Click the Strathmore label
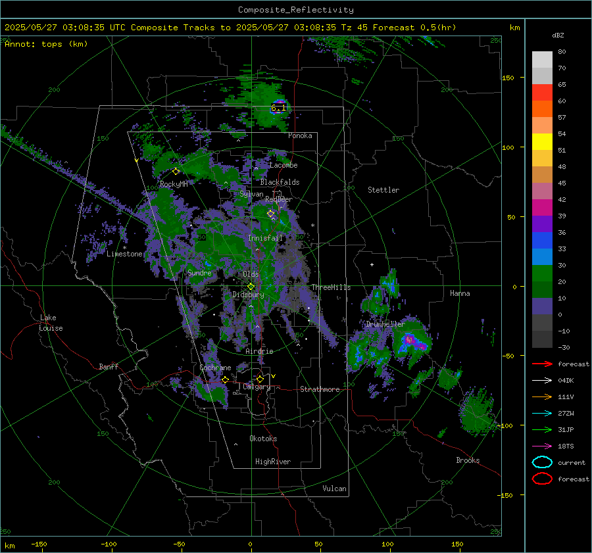592x553 pixels. (x=320, y=389)
